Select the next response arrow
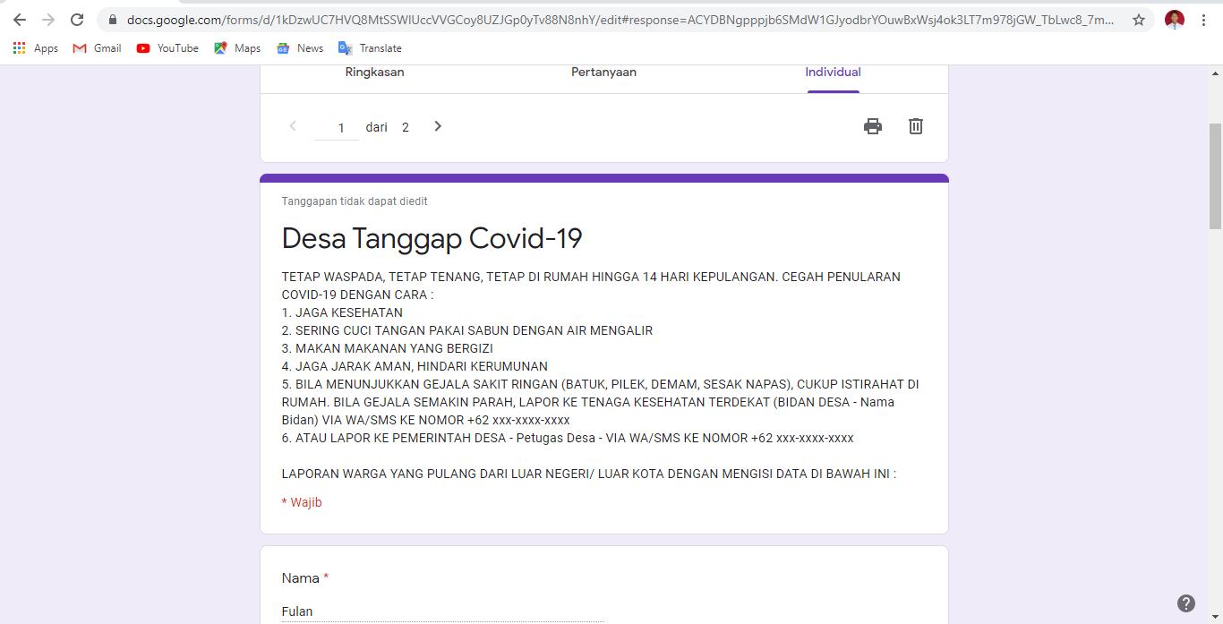Screen dimensions: 1223x624 click(x=437, y=126)
